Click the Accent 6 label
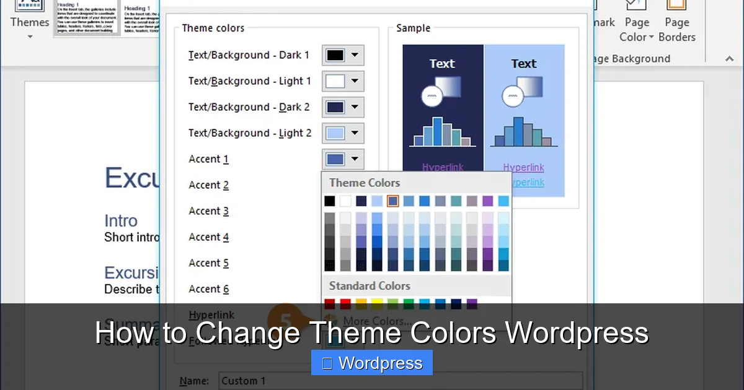The image size is (744, 390). click(209, 289)
